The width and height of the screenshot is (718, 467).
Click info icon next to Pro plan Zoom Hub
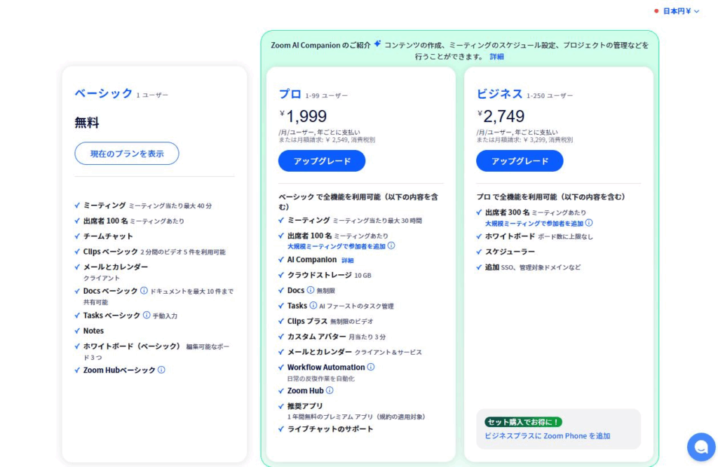(x=330, y=391)
